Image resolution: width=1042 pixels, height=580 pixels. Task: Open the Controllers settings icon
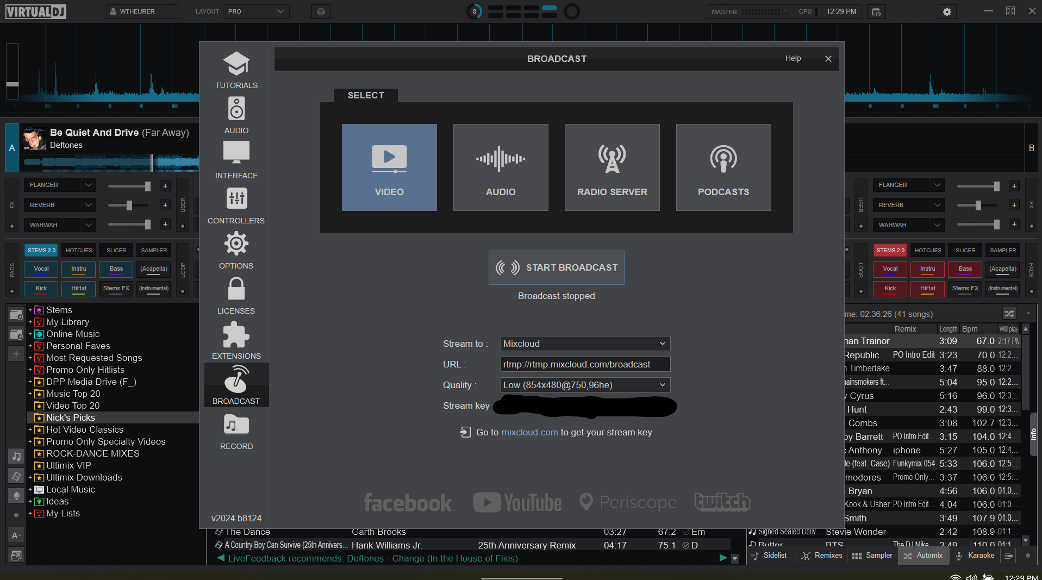[x=236, y=198]
